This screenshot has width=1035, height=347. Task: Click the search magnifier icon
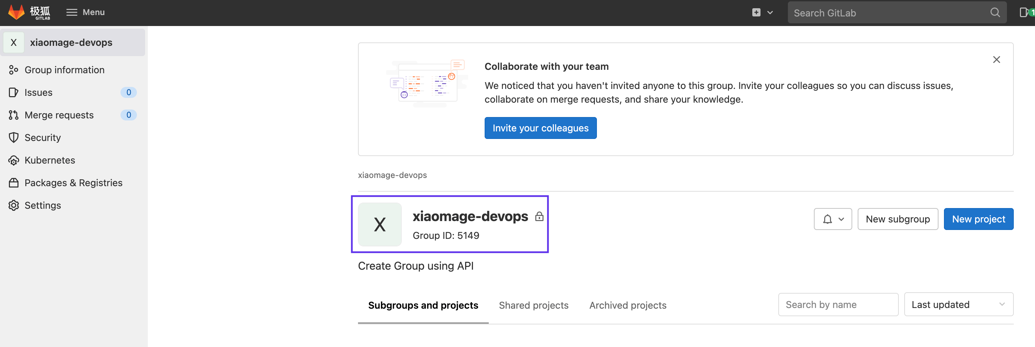pyautogui.click(x=994, y=13)
